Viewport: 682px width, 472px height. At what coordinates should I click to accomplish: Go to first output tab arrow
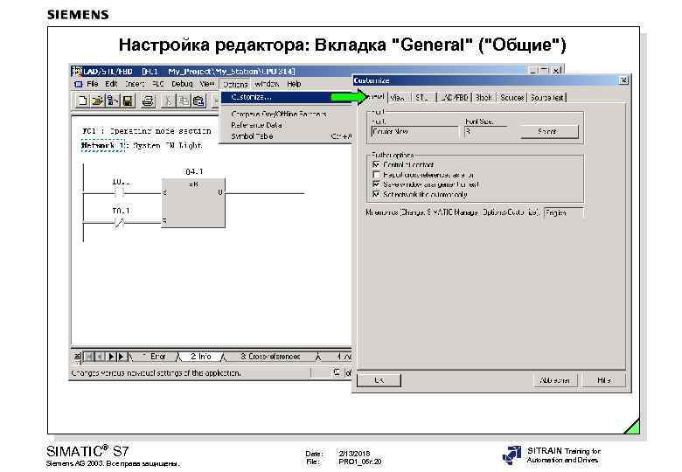pos(88,357)
